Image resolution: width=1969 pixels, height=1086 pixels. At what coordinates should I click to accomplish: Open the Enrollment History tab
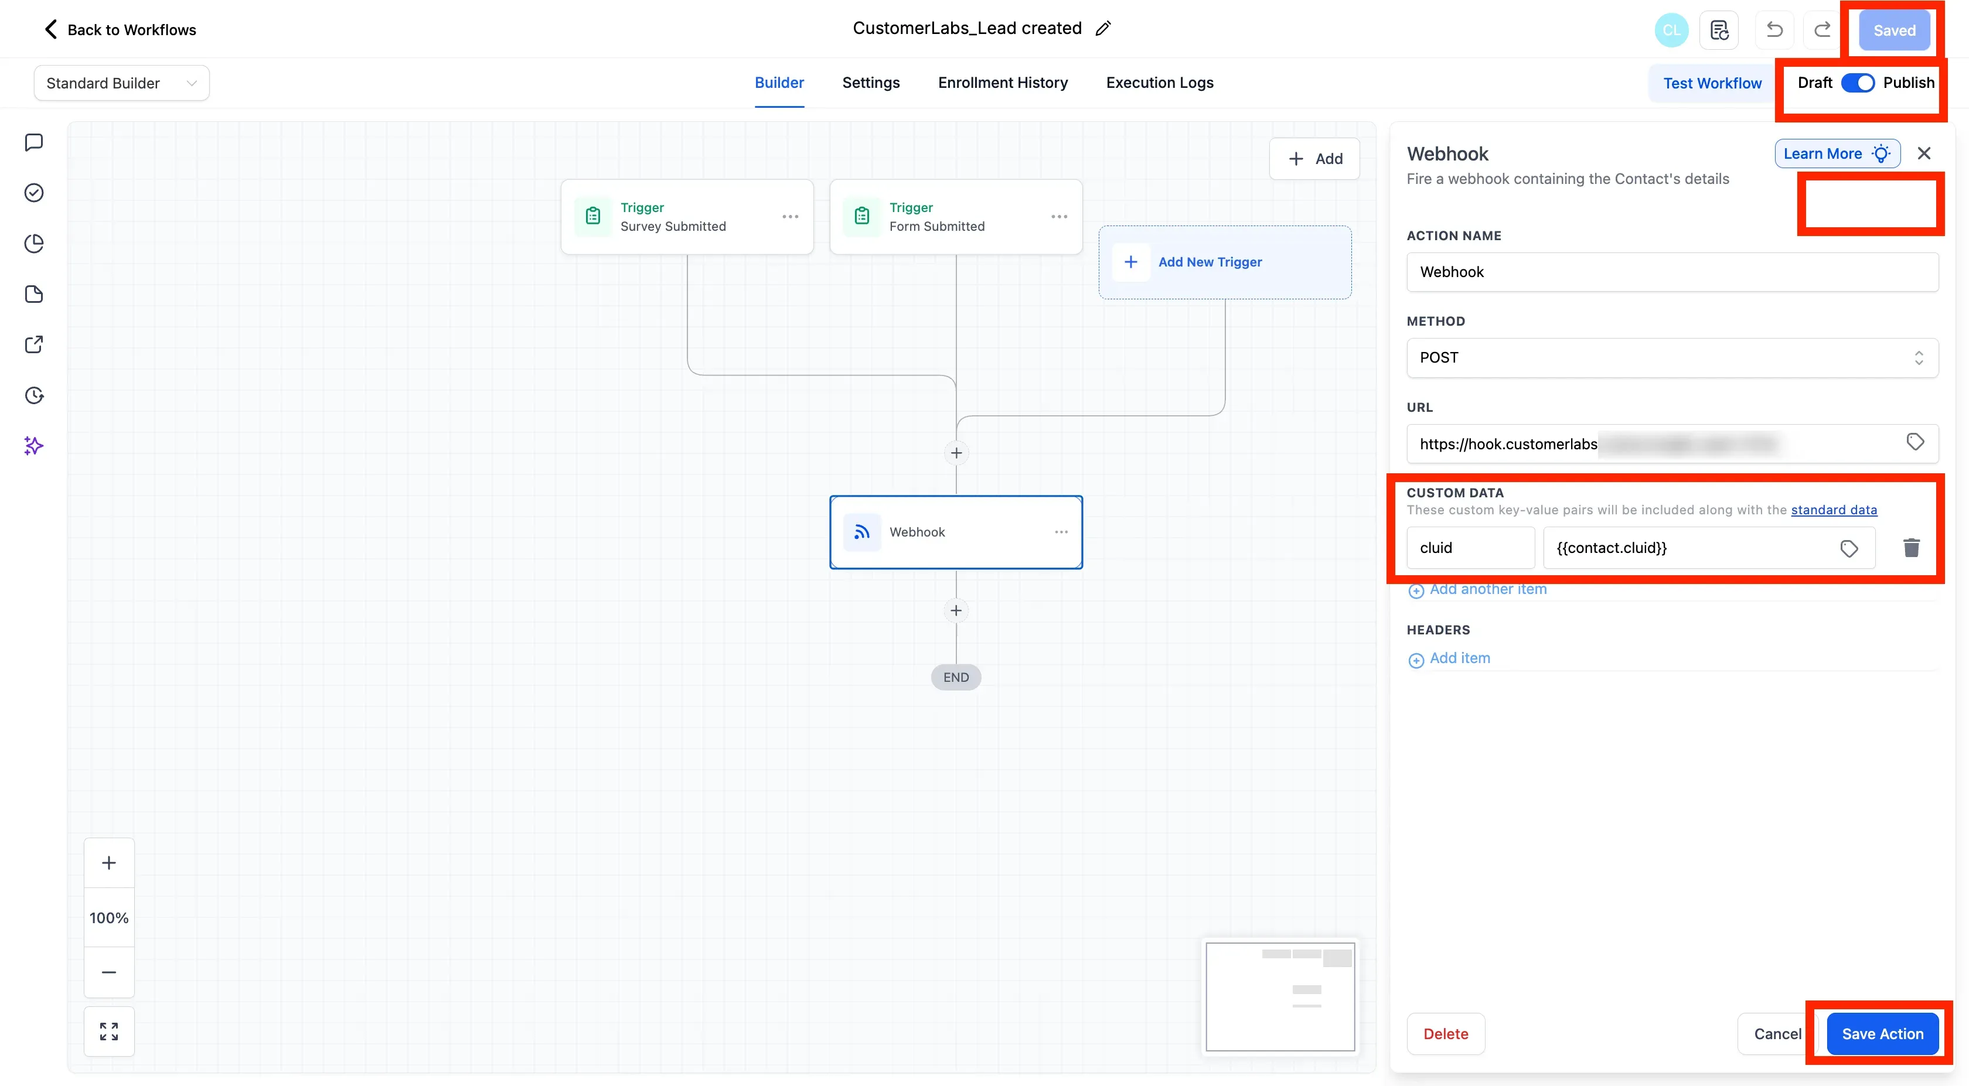[1003, 83]
